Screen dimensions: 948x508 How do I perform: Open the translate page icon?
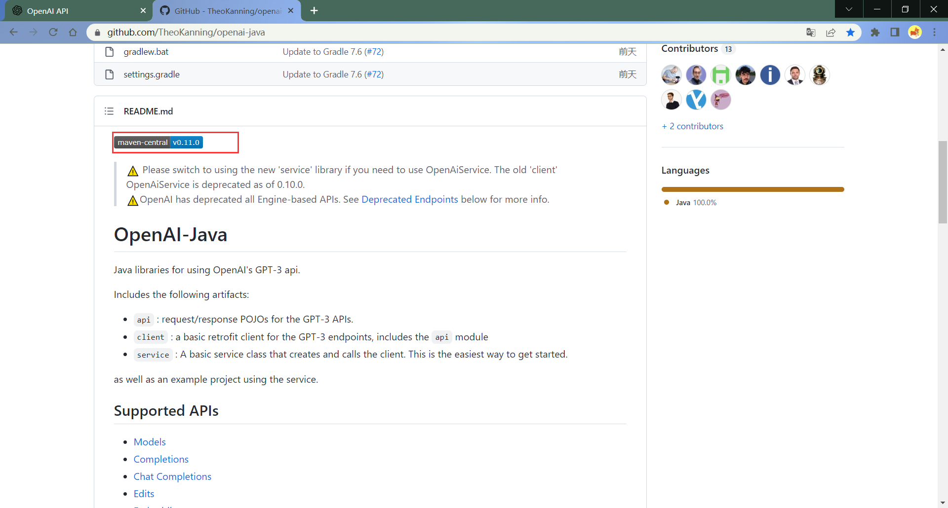[811, 32]
